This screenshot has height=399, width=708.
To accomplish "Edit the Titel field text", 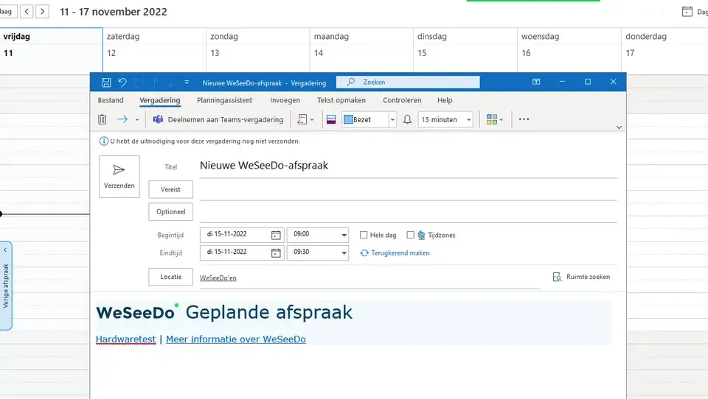I will (408, 166).
